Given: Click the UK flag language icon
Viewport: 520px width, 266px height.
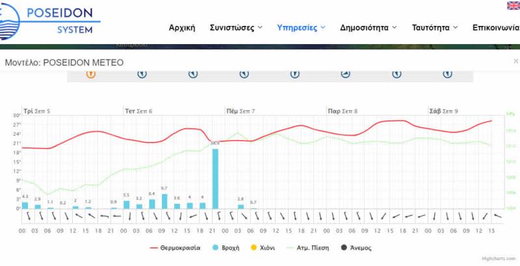Looking at the screenshot, I should click(513, 6).
